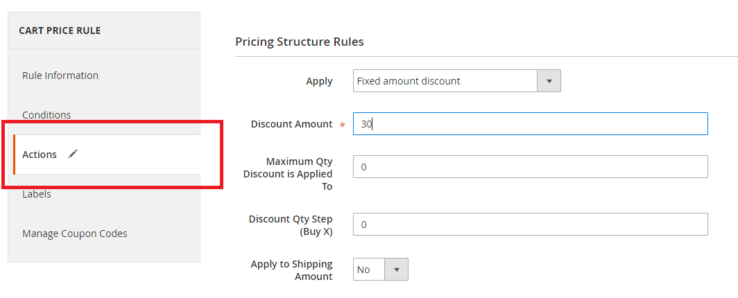Switch to the Conditions section
The height and width of the screenshot is (298, 738).
[x=46, y=115]
